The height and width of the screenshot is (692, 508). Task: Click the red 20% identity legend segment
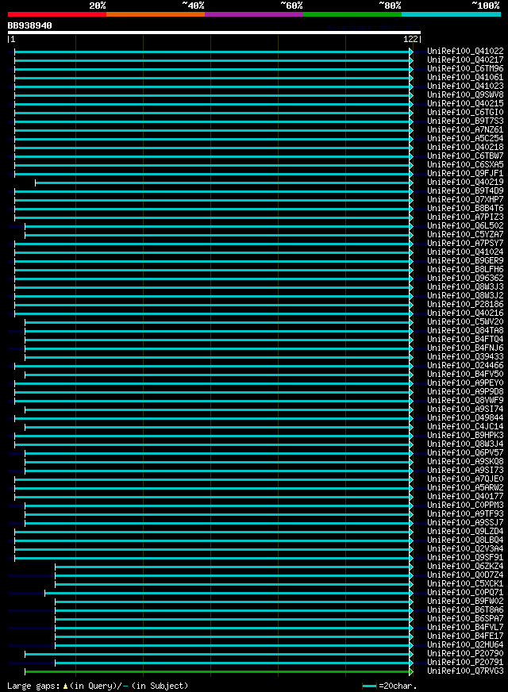57,14
